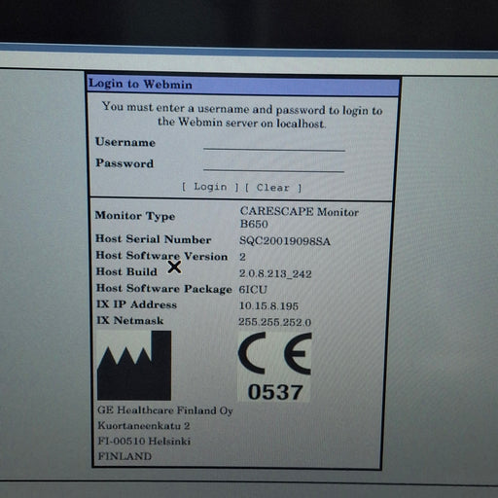Select the 'Host Build' label
Screen dimensions: 498x498
[x=126, y=271]
